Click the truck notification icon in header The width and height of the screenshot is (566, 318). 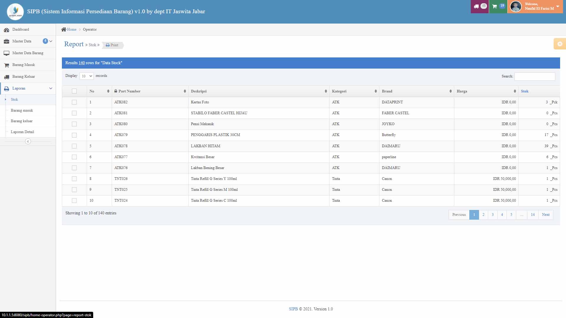(476, 6)
